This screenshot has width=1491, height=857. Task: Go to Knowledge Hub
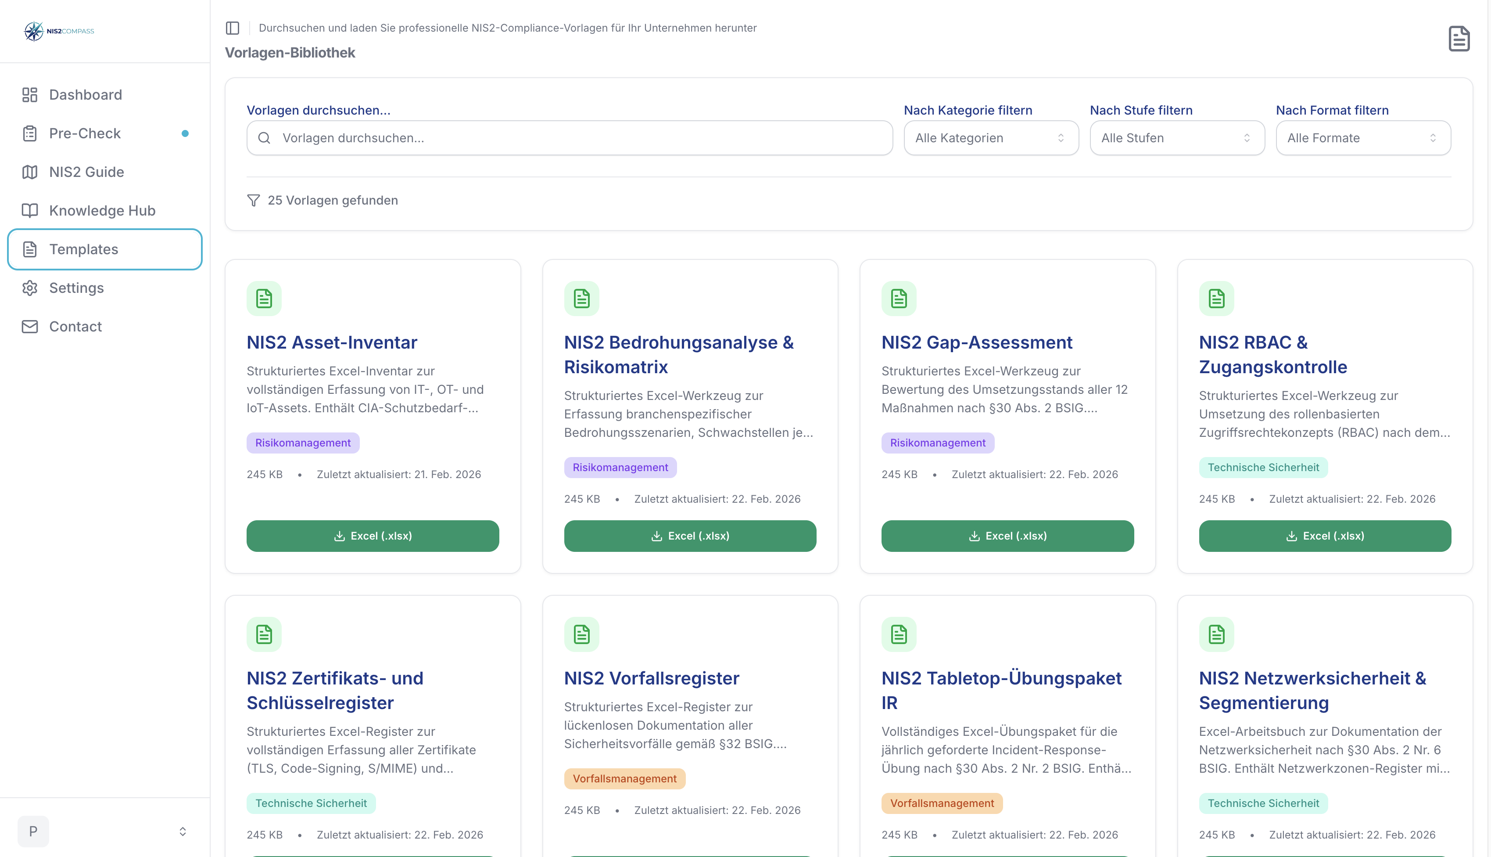[x=102, y=211]
